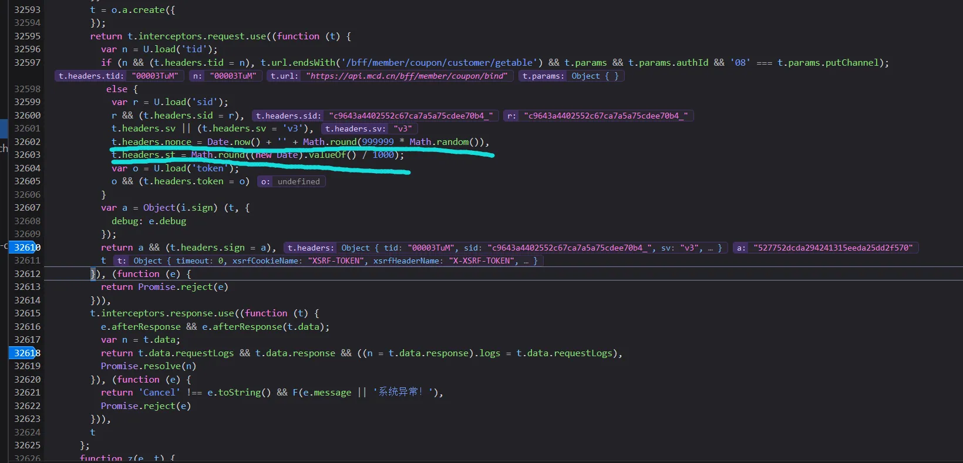Screen dimensions: 963x463
Task: Click F(e.message on line 32621
Action: pos(322,393)
